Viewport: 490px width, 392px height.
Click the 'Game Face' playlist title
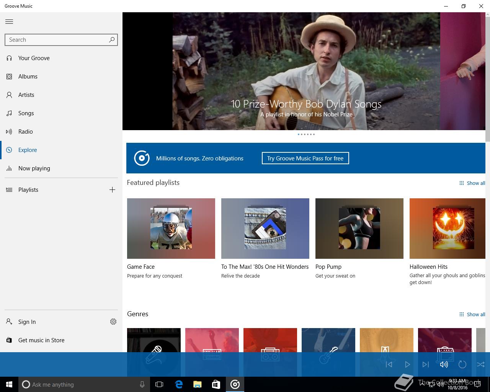click(x=141, y=267)
